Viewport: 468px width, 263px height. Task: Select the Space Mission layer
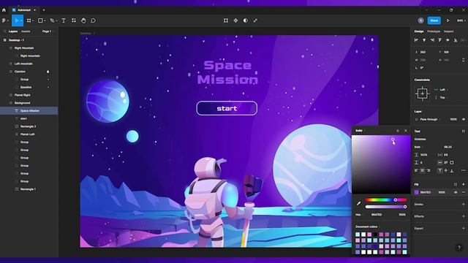29,110
